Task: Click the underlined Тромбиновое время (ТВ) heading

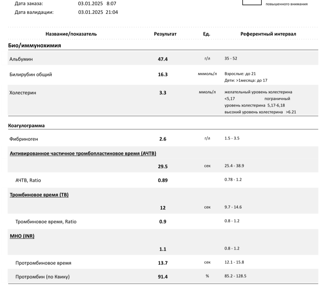Action: click(x=39, y=195)
